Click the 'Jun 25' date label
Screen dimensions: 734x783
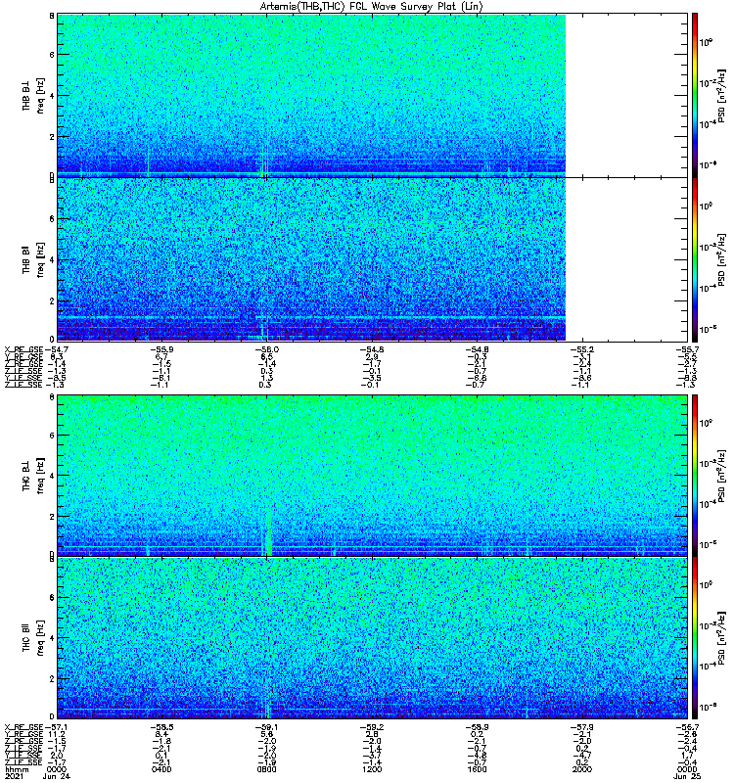point(687,776)
